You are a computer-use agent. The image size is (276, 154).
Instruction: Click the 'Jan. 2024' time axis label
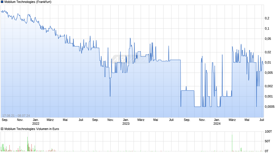tap(217, 122)
